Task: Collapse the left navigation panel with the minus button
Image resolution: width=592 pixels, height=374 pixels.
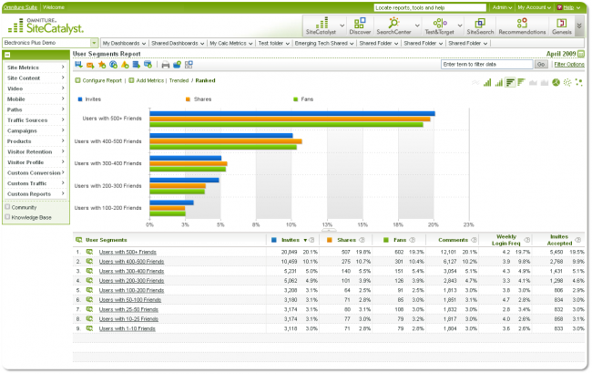Action: pos(7,55)
